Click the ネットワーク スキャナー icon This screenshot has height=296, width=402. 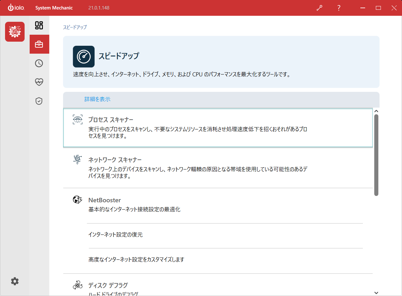tap(78, 159)
